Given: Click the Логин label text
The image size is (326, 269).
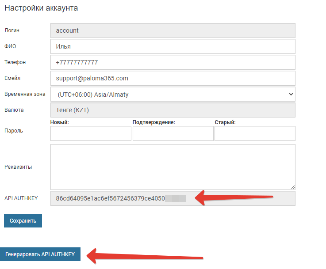Looking at the screenshot, I should 12,30.
